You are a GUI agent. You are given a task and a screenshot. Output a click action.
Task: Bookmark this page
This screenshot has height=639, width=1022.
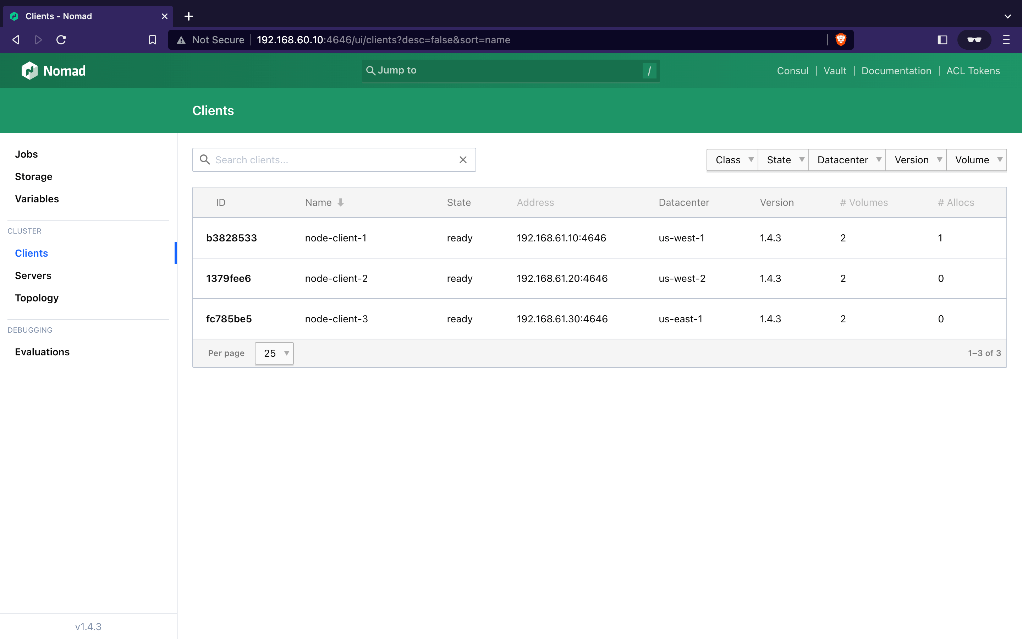coord(153,40)
